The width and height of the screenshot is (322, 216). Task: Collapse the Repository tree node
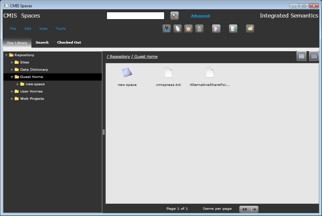6,55
